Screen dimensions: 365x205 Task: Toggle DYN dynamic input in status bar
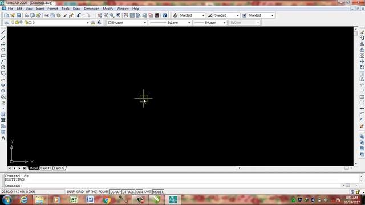click(x=139, y=192)
